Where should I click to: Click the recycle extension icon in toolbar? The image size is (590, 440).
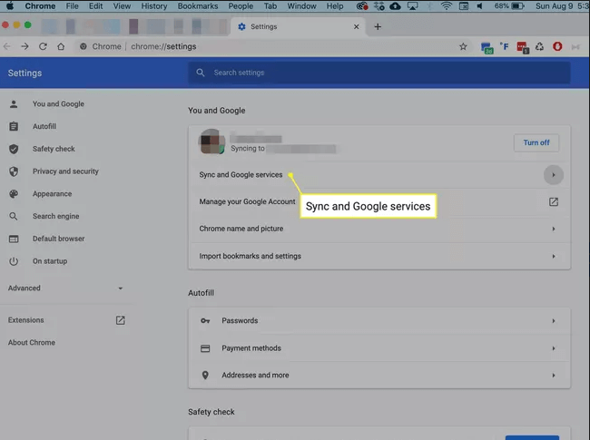tap(539, 46)
